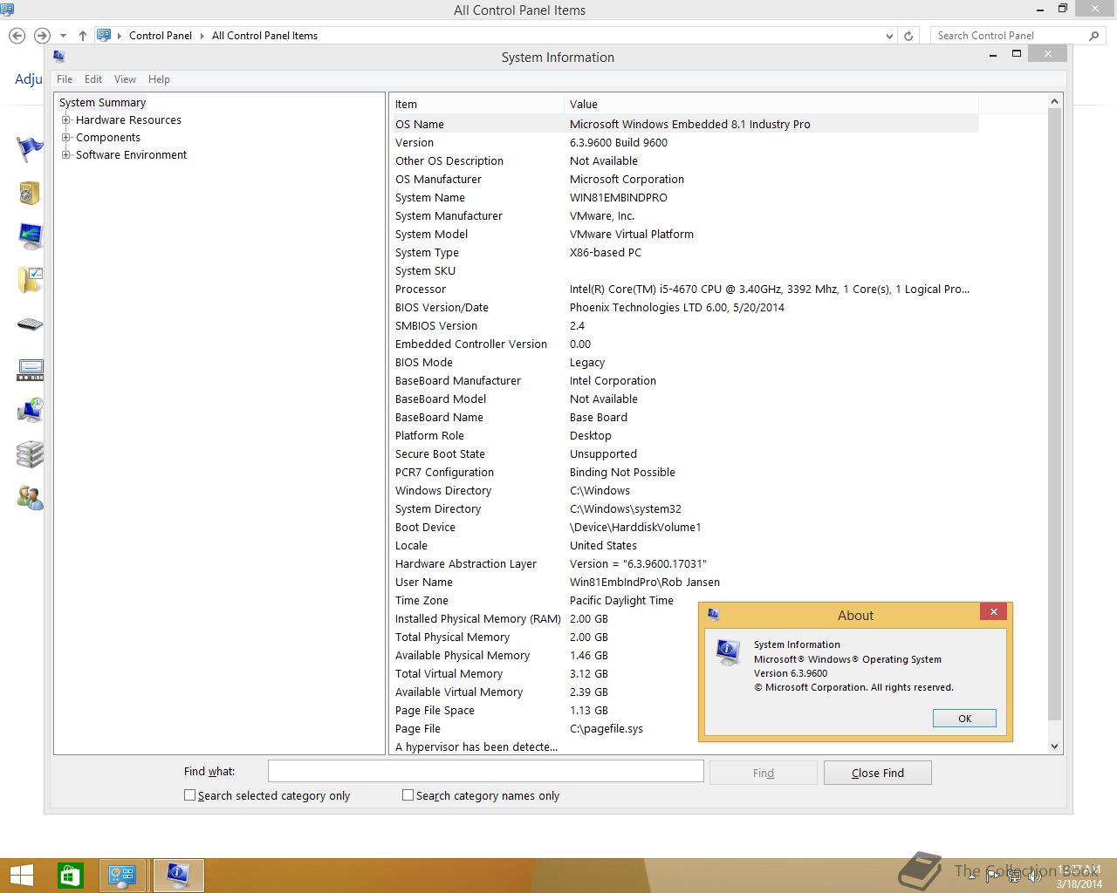
Task: Open dropdown arrow after Control Panel breadcrumb
Action: coord(202,36)
